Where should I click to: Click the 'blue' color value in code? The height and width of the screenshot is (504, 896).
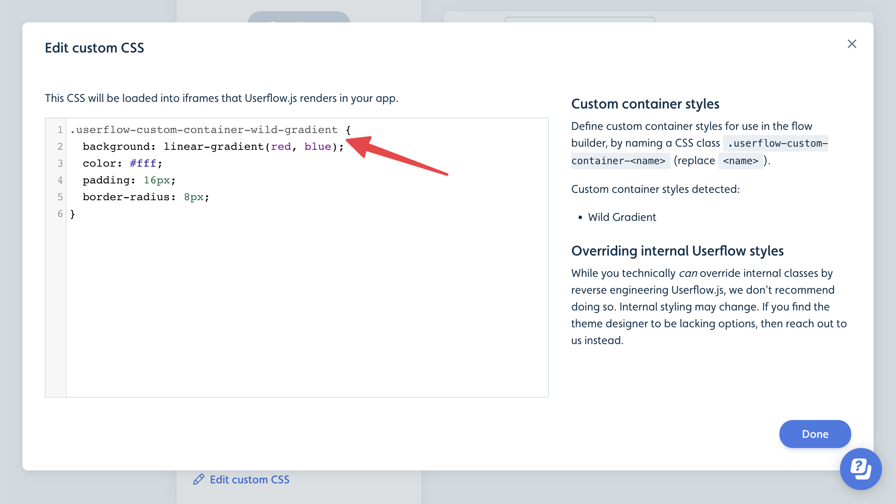click(x=318, y=147)
